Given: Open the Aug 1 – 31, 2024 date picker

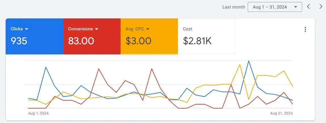Looking at the screenshot, I should coord(275,7).
